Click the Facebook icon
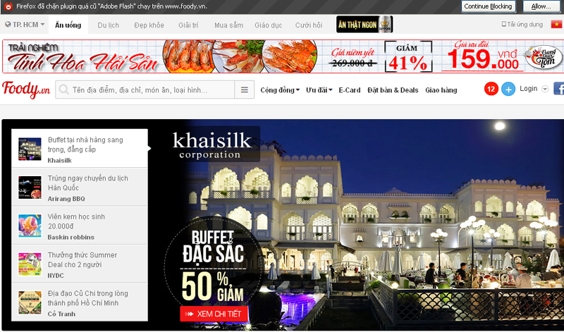This screenshot has height=332, width=564. (x=558, y=89)
